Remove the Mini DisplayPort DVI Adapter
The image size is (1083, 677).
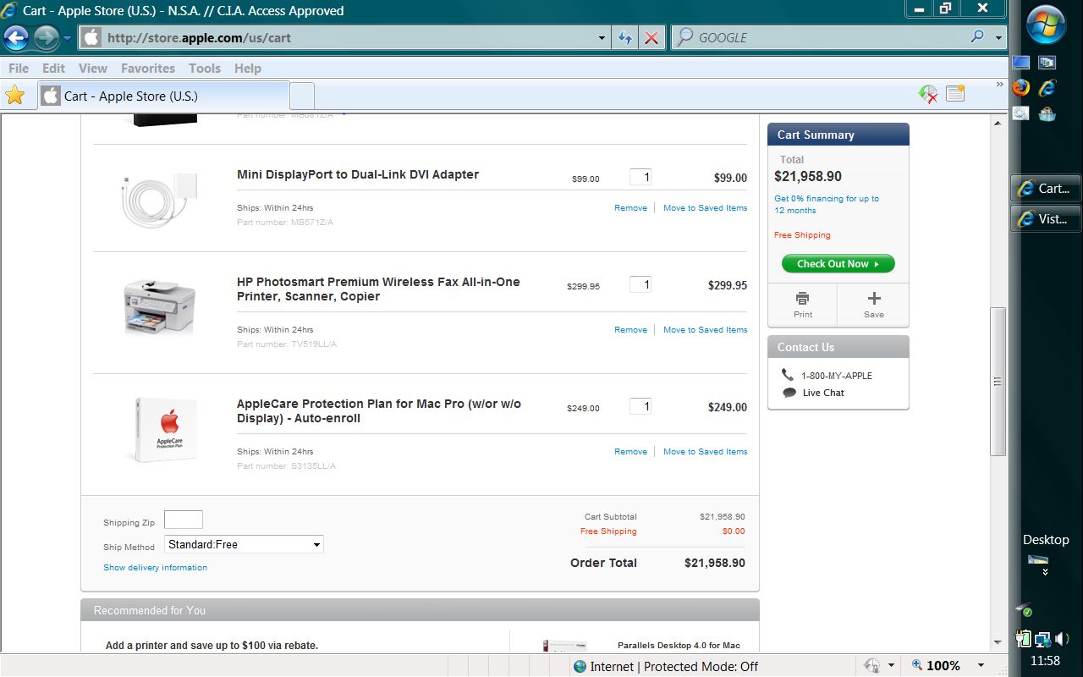[x=630, y=207]
